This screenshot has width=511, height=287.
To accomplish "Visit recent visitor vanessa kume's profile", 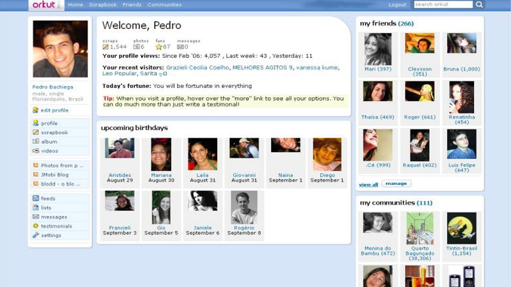I will coord(317,68).
